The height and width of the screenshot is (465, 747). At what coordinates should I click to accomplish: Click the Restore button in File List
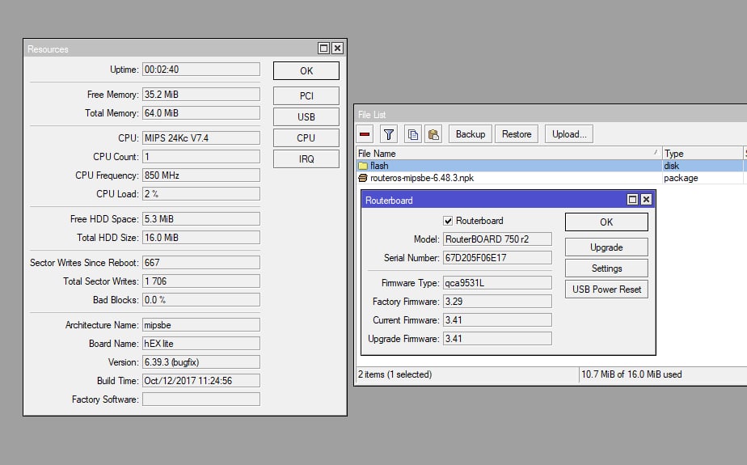[x=517, y=134]
